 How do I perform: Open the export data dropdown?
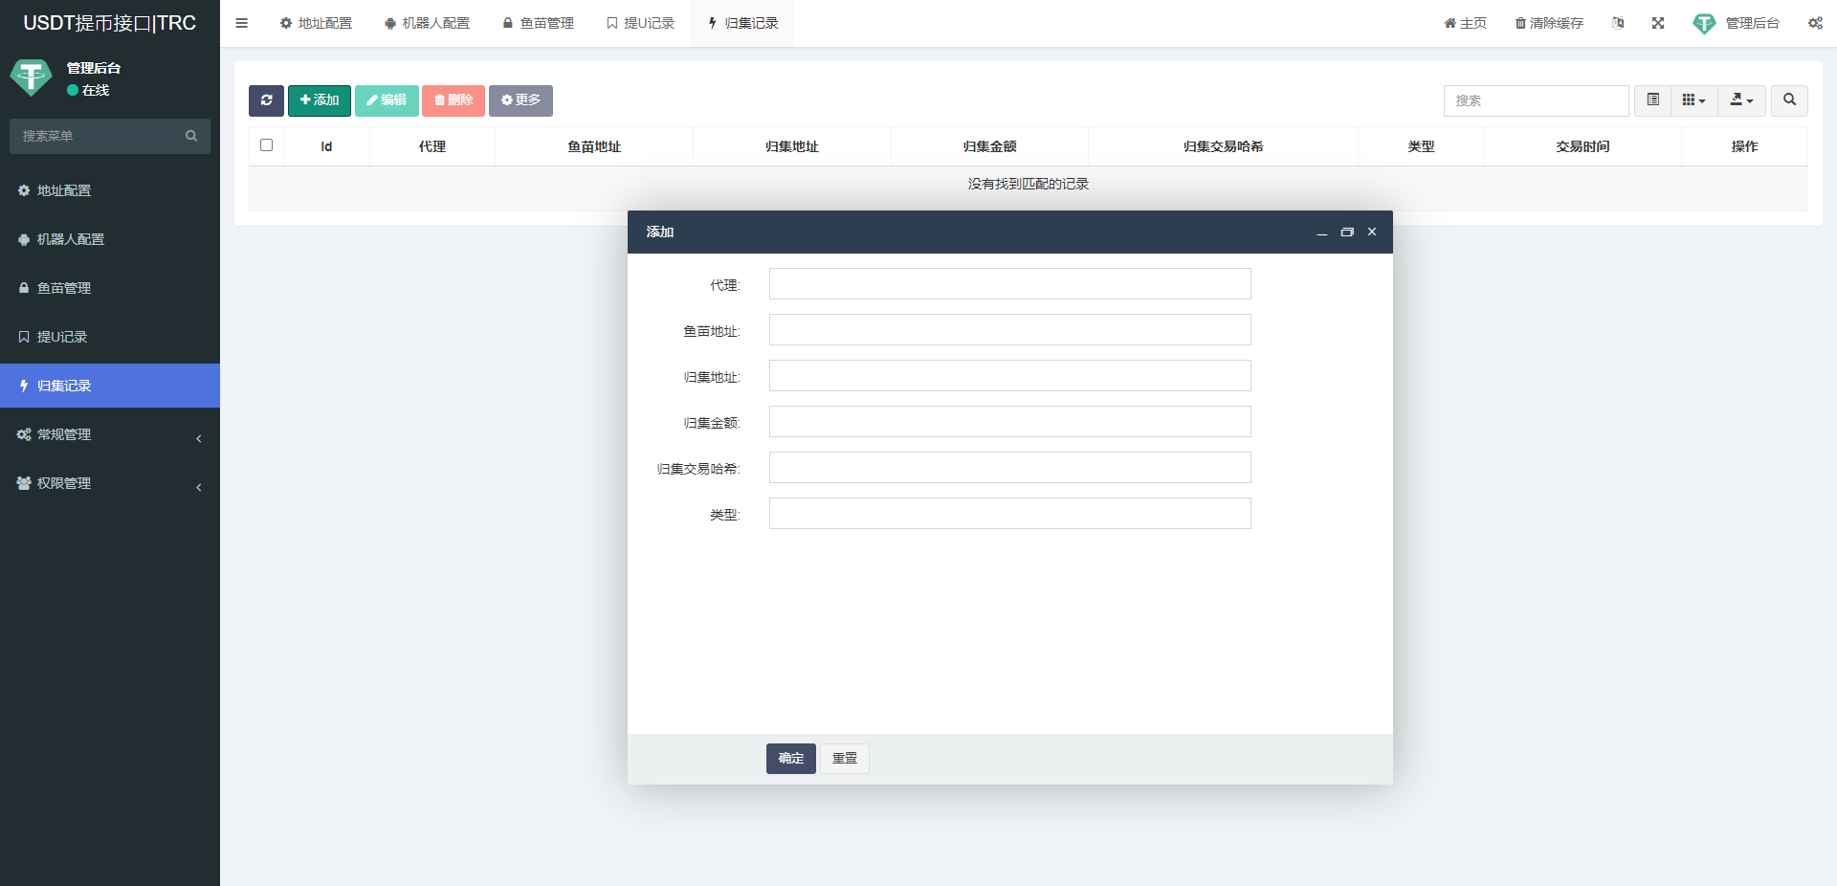[x=1741, y=100]
